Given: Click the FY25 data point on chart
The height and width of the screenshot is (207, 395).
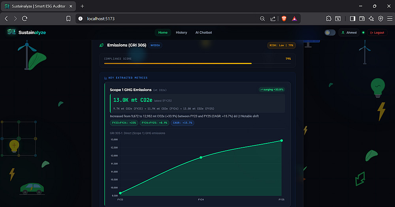Looking at the screenshot, I should click(x=281, y=141).
